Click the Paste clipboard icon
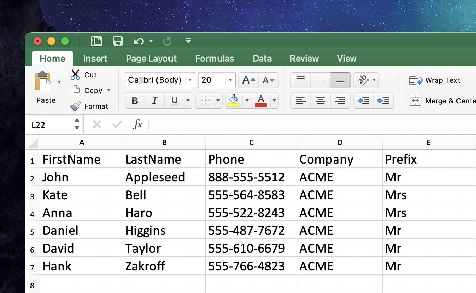Screen dimensions: 476x293 [x=43, y=81]
